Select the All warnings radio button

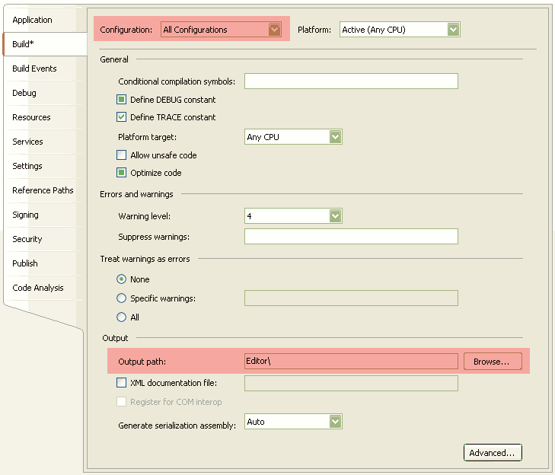121,317
